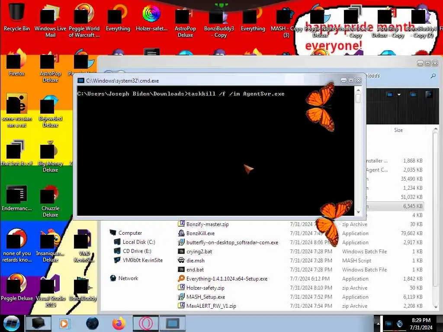
Task: Click the cmd window scrollbar up arrow
Action: (x=358, y=90)
